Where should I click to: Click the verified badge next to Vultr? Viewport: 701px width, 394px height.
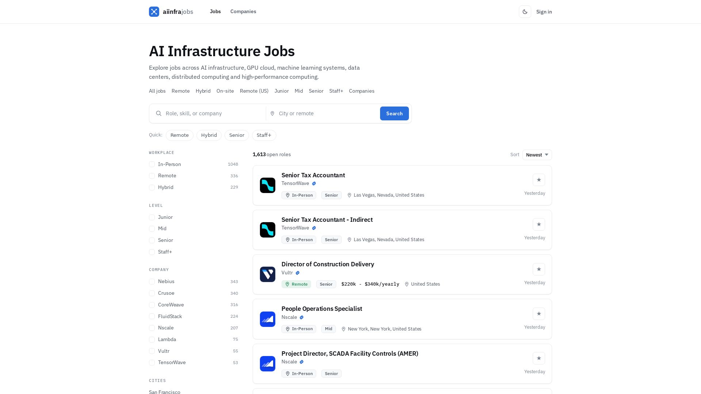(298, 273)
